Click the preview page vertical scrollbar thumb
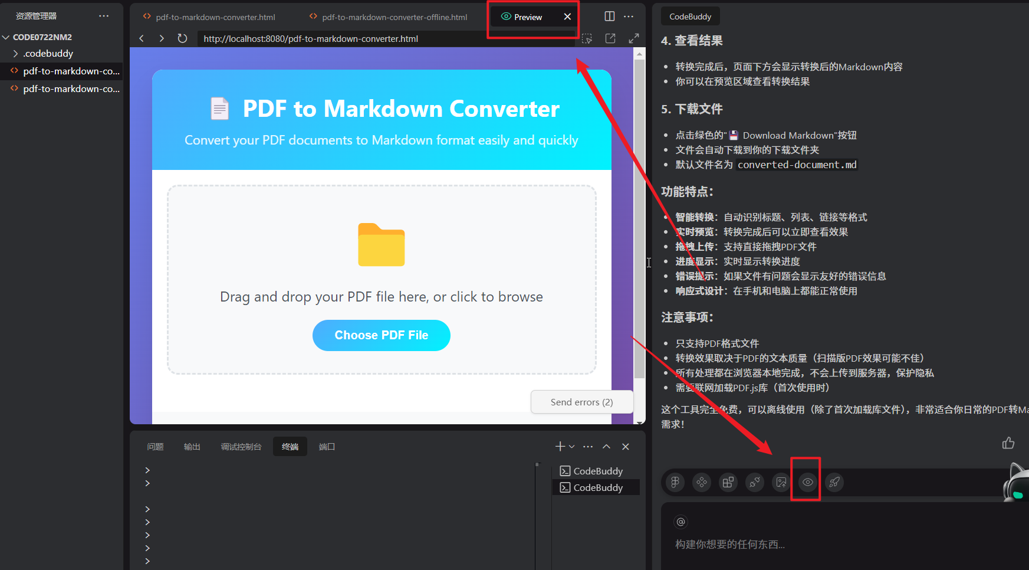The image size is (1029, 570). (x=639, y=218)
